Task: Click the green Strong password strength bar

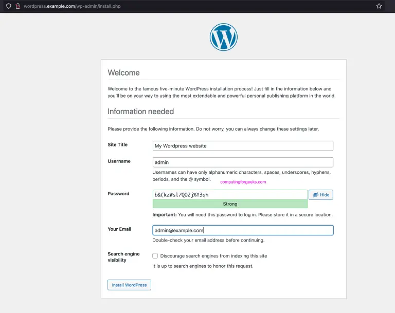Action: 230,204
